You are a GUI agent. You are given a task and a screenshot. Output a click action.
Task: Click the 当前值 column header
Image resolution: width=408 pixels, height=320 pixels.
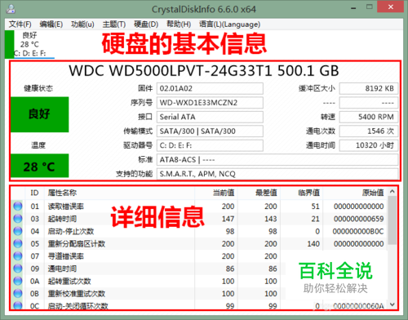coord(216,193)
